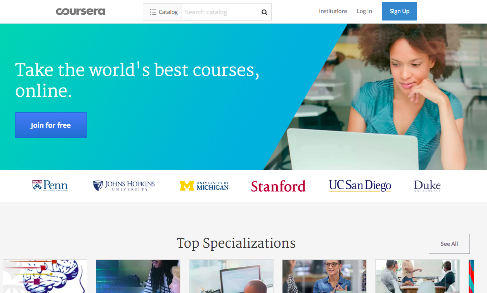Viewport: 487px width, 293px height.
Task: Choose the UC San Diego logo
Action: click(x=360, y=186)
